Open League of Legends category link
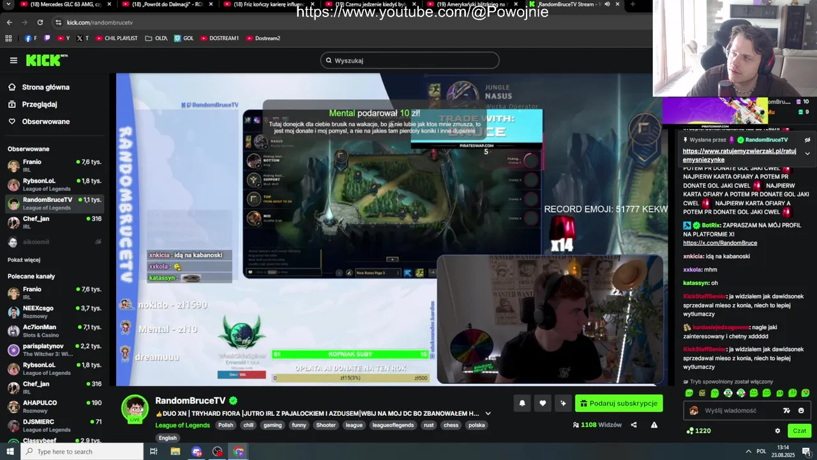817x460 pixels. [183, 425]
